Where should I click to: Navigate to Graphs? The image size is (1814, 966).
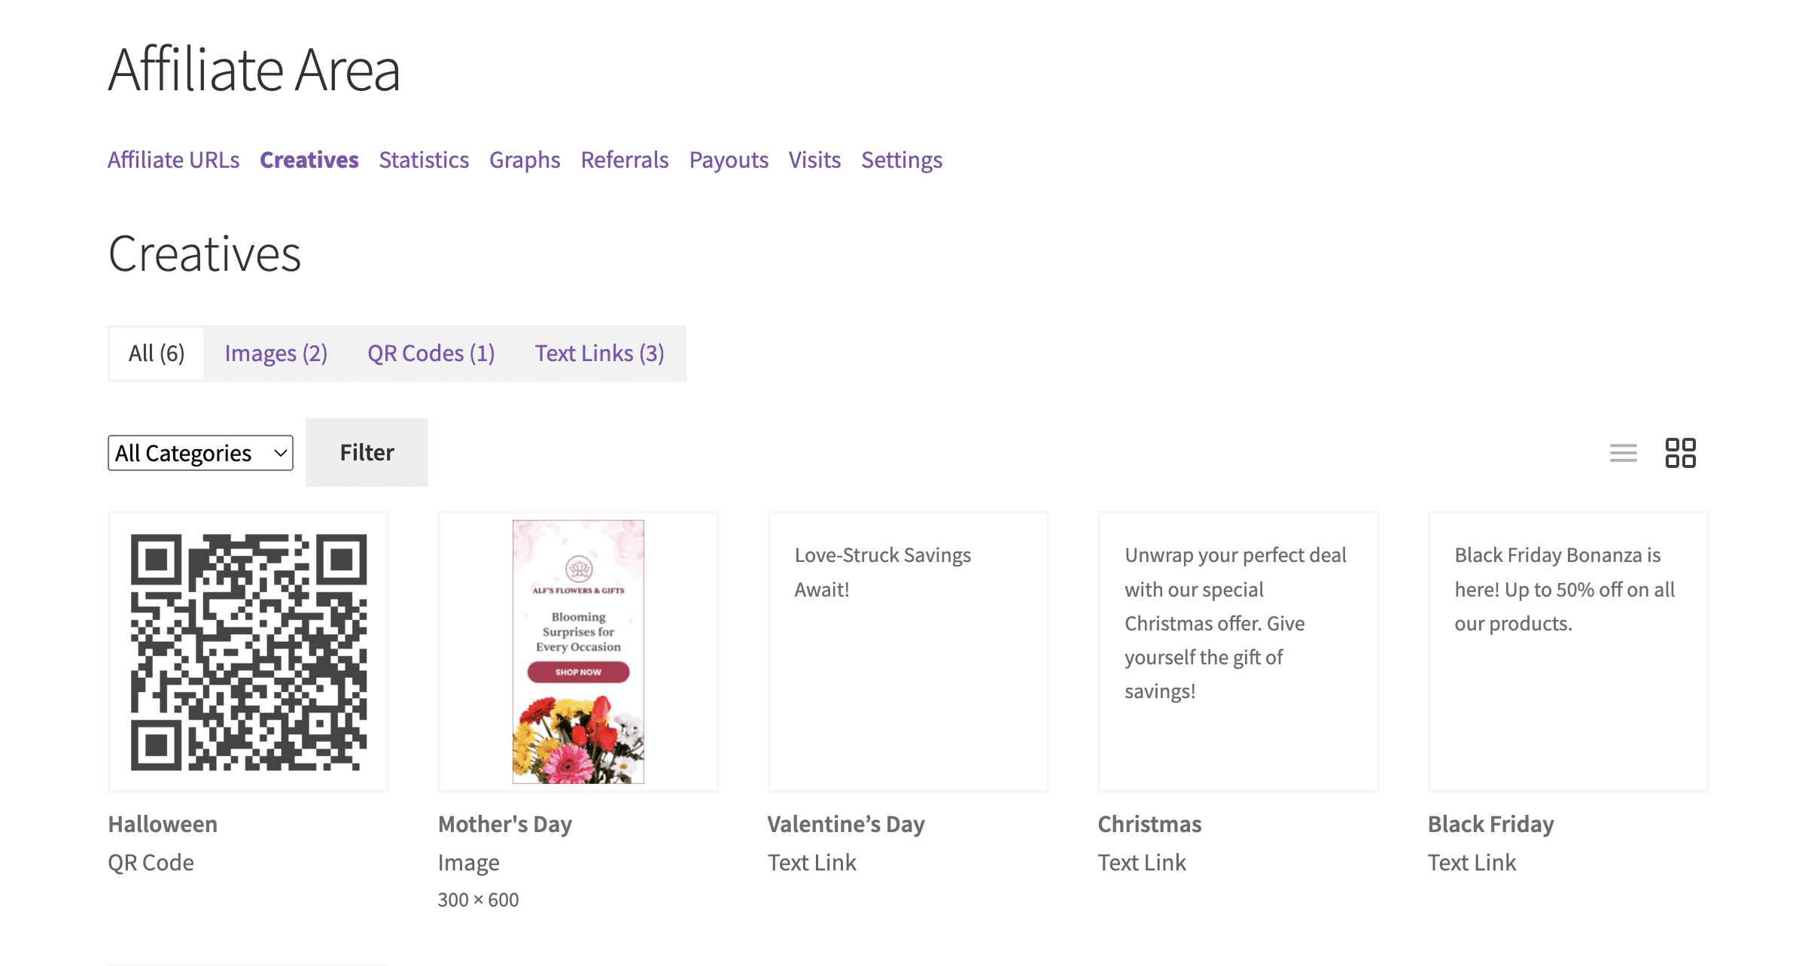click(525, 159)
